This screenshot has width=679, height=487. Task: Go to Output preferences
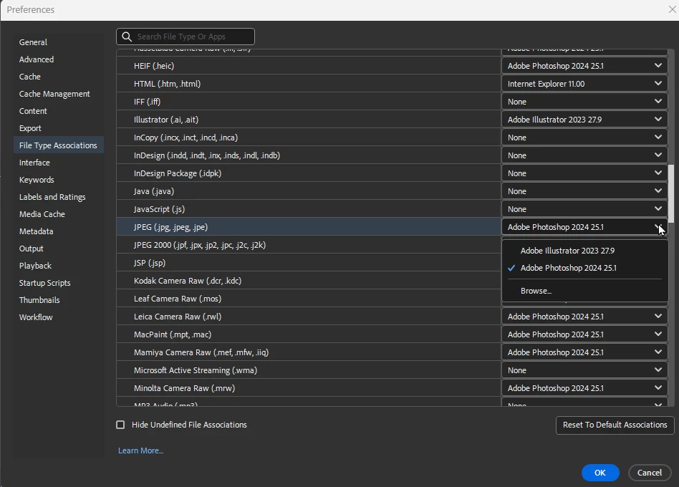32,249
